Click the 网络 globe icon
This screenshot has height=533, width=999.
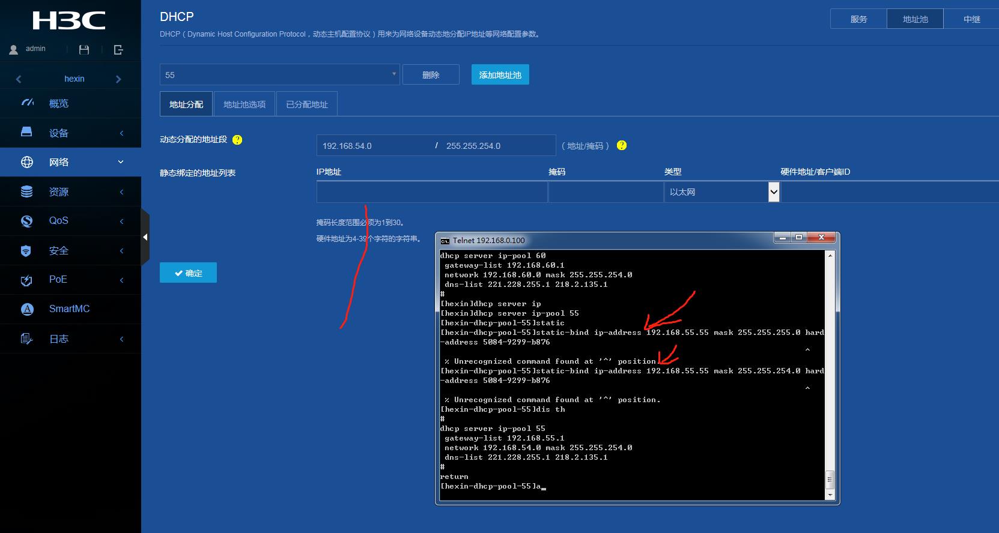pyautogui.click(x=27, y=162)
